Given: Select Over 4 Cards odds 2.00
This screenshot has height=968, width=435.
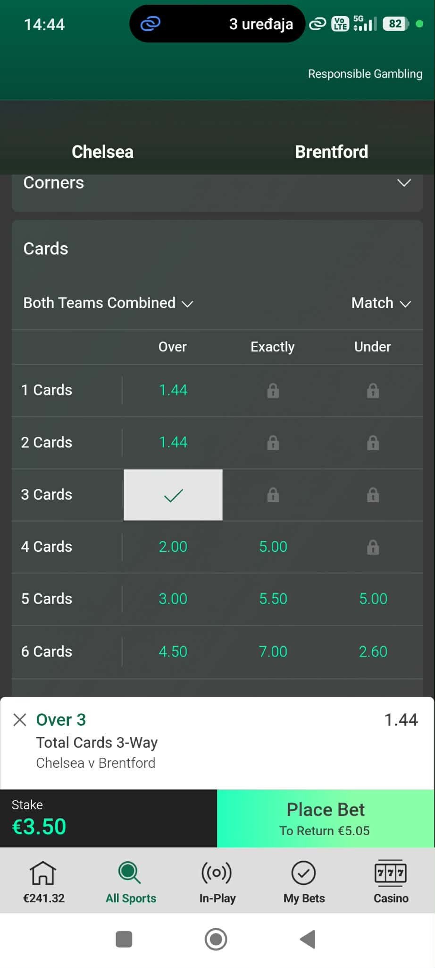Looking at the screenshot, I should [173, 547].
